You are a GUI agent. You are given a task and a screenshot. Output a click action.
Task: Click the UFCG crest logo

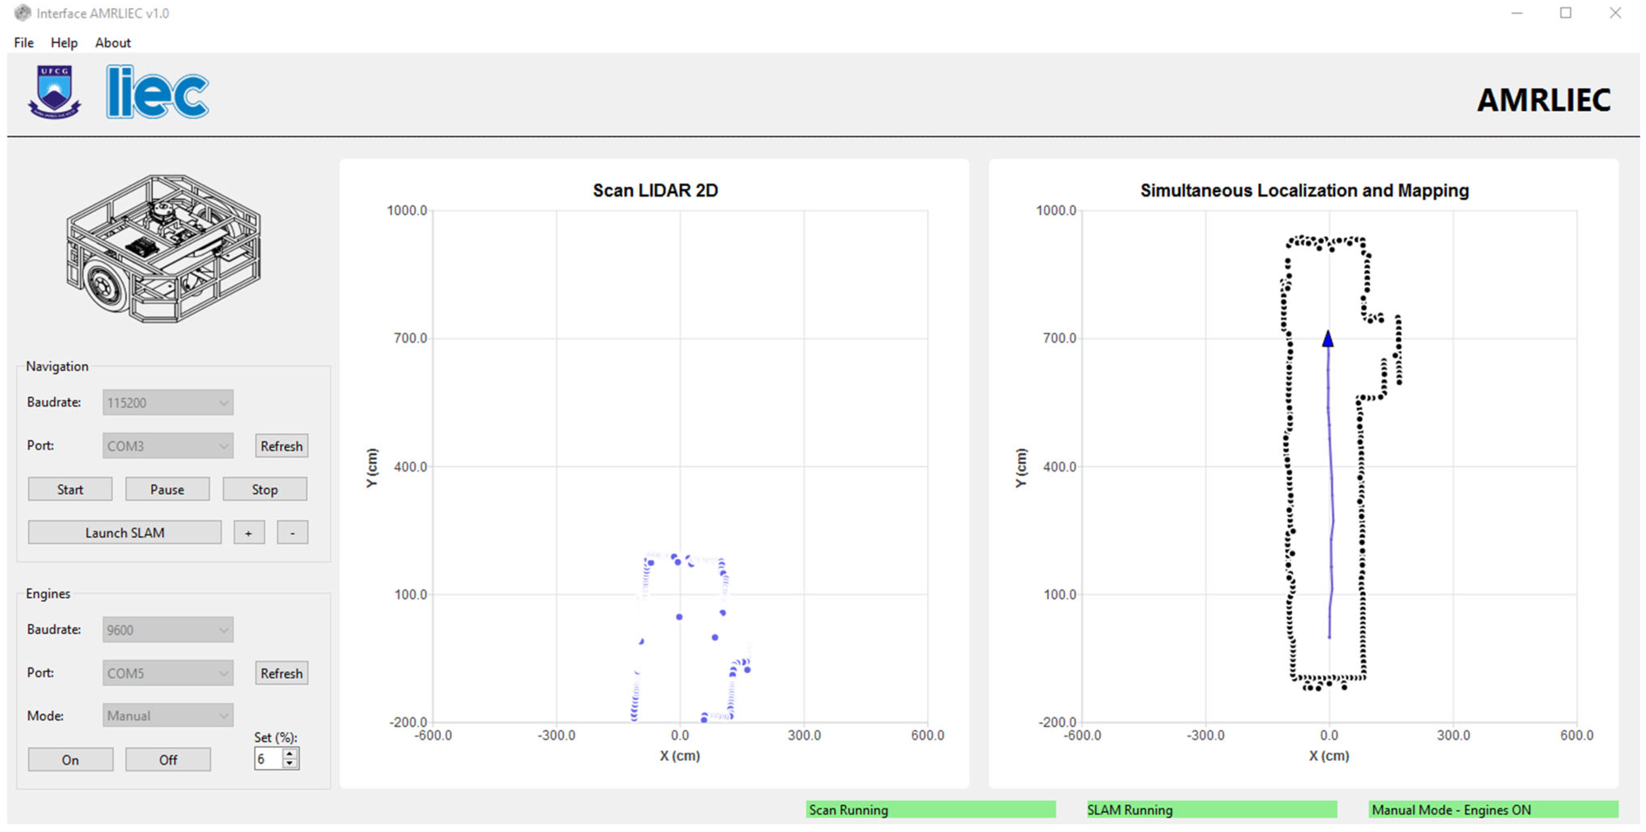point(54,93)
